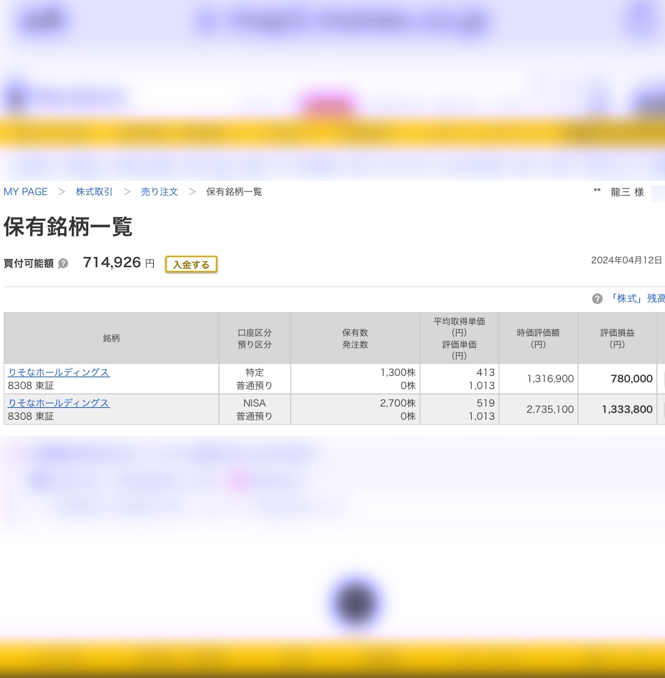Open りそなホールディングス link in 特定 row
665x678 pixels.
click(59, 372)
